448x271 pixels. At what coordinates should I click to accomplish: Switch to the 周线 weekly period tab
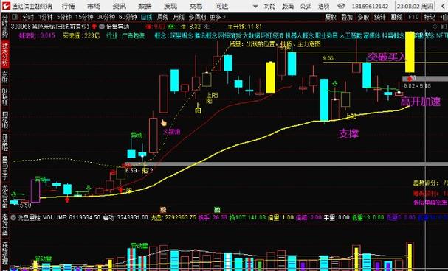(x=162, y=18)
